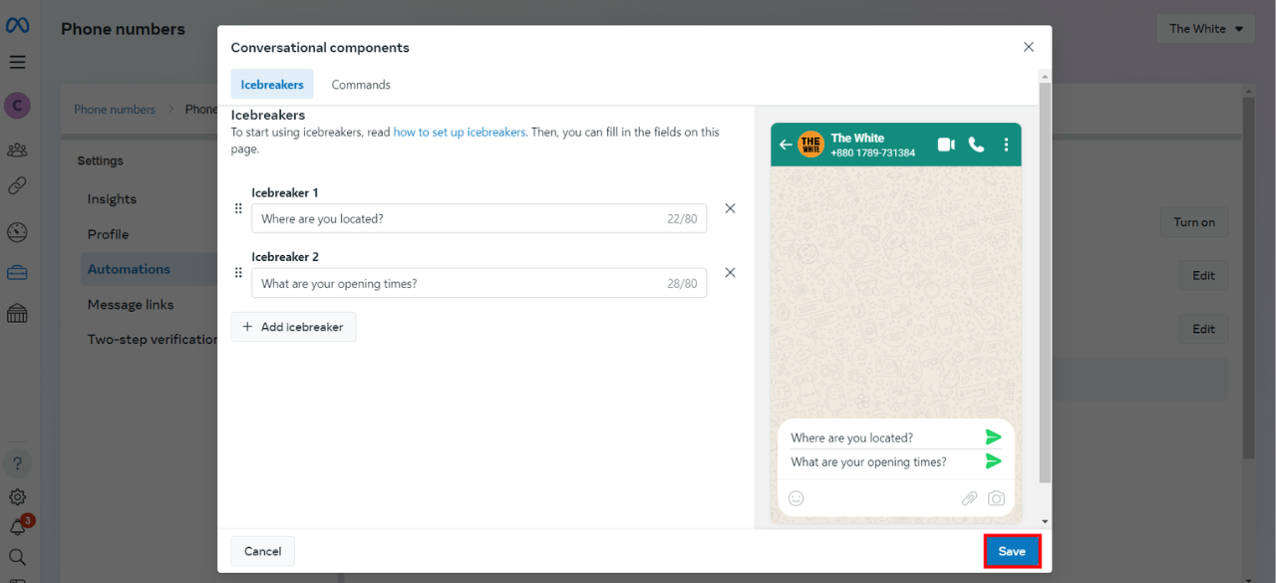Screen dimensions: 1276x583
Task: Click the Add icebreaker button
Action: point(293,327)
